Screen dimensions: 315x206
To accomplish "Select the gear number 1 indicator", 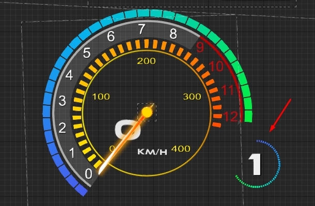I will (255, 164).
